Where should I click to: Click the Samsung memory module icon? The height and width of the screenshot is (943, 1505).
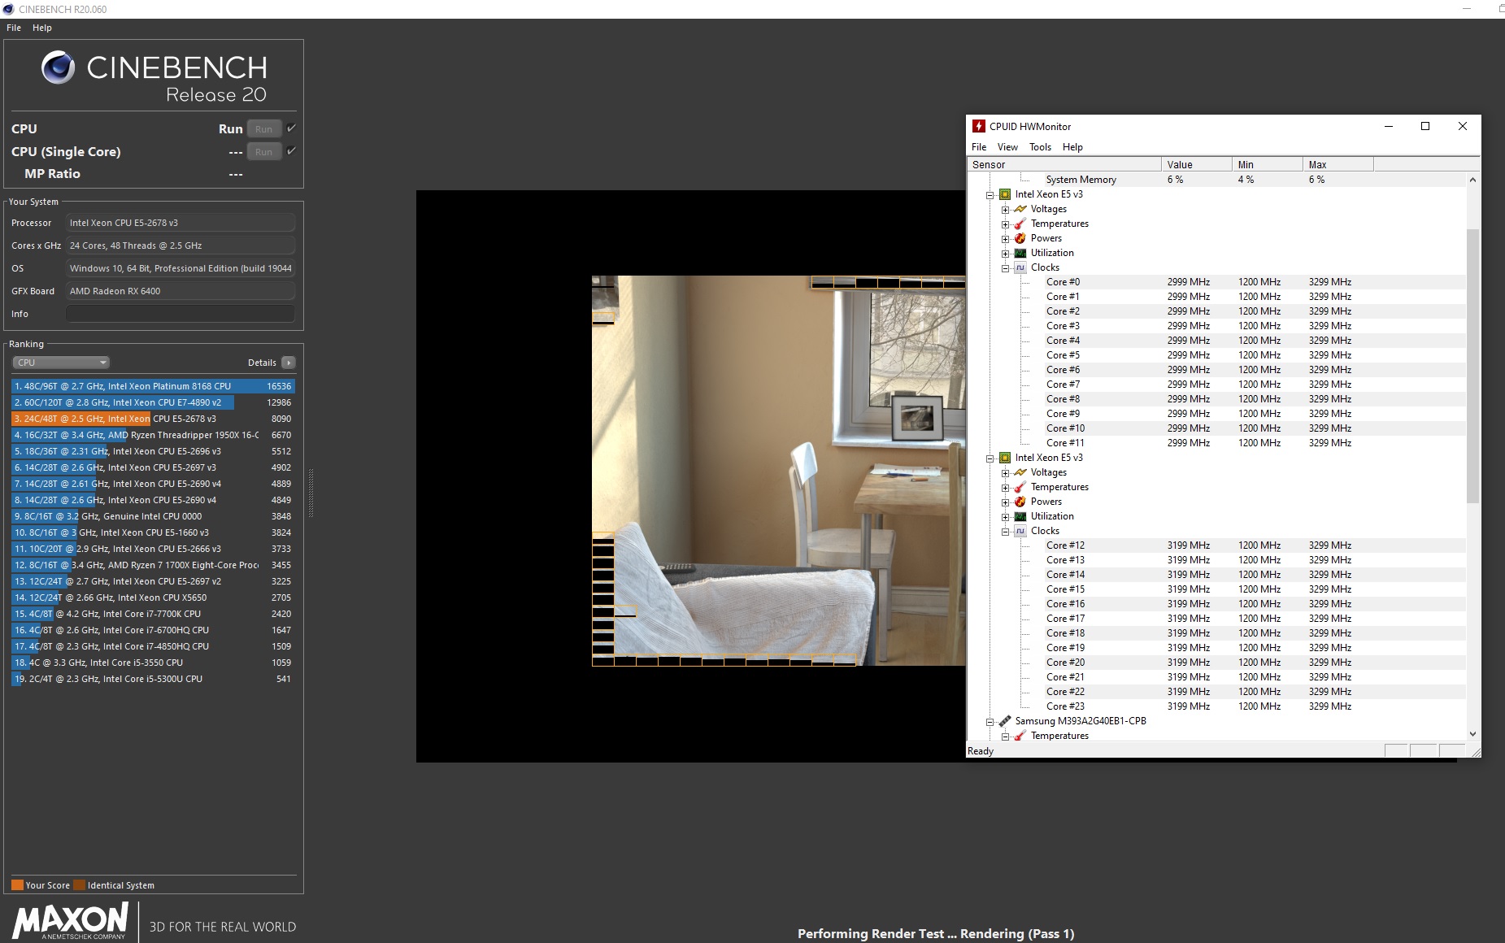[1005, 721]
